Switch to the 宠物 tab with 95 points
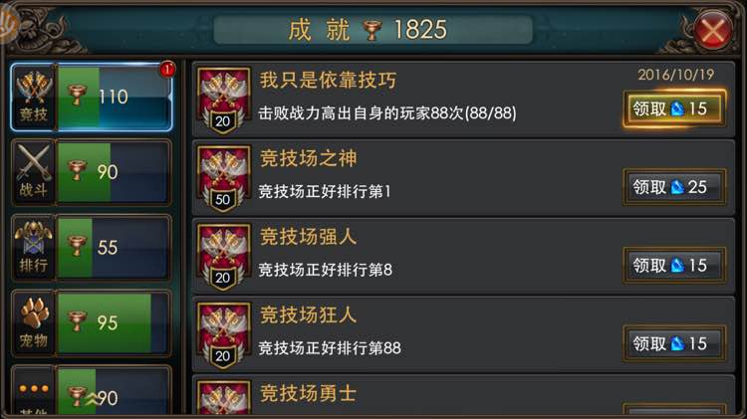This screenshot has height=419, width=747. pyautogui.click(x=91, y=322)
